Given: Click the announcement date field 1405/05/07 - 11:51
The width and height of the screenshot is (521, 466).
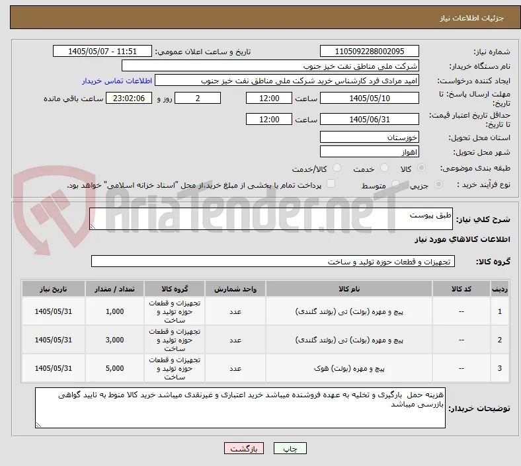Looking at the screenshot, I should click(102, 51).
